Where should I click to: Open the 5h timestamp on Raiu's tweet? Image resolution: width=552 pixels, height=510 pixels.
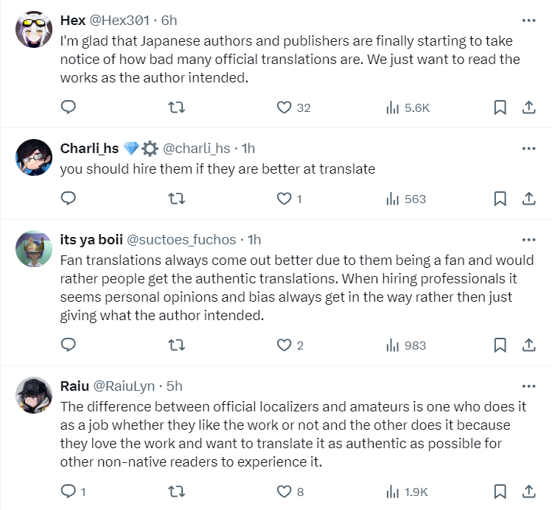point(175,386)
